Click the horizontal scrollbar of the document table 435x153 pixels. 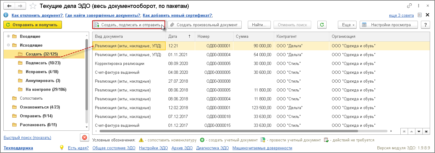click(228, 131)
